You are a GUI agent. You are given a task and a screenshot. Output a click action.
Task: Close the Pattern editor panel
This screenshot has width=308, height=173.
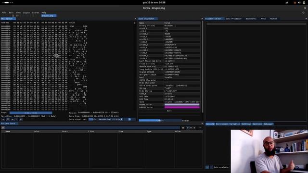[306, 19]
